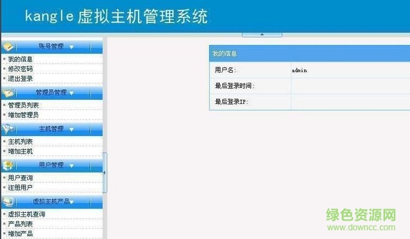Screen dimensions: 410x239
Task: Click the admin username value
Action: click(x=299, y=70)
